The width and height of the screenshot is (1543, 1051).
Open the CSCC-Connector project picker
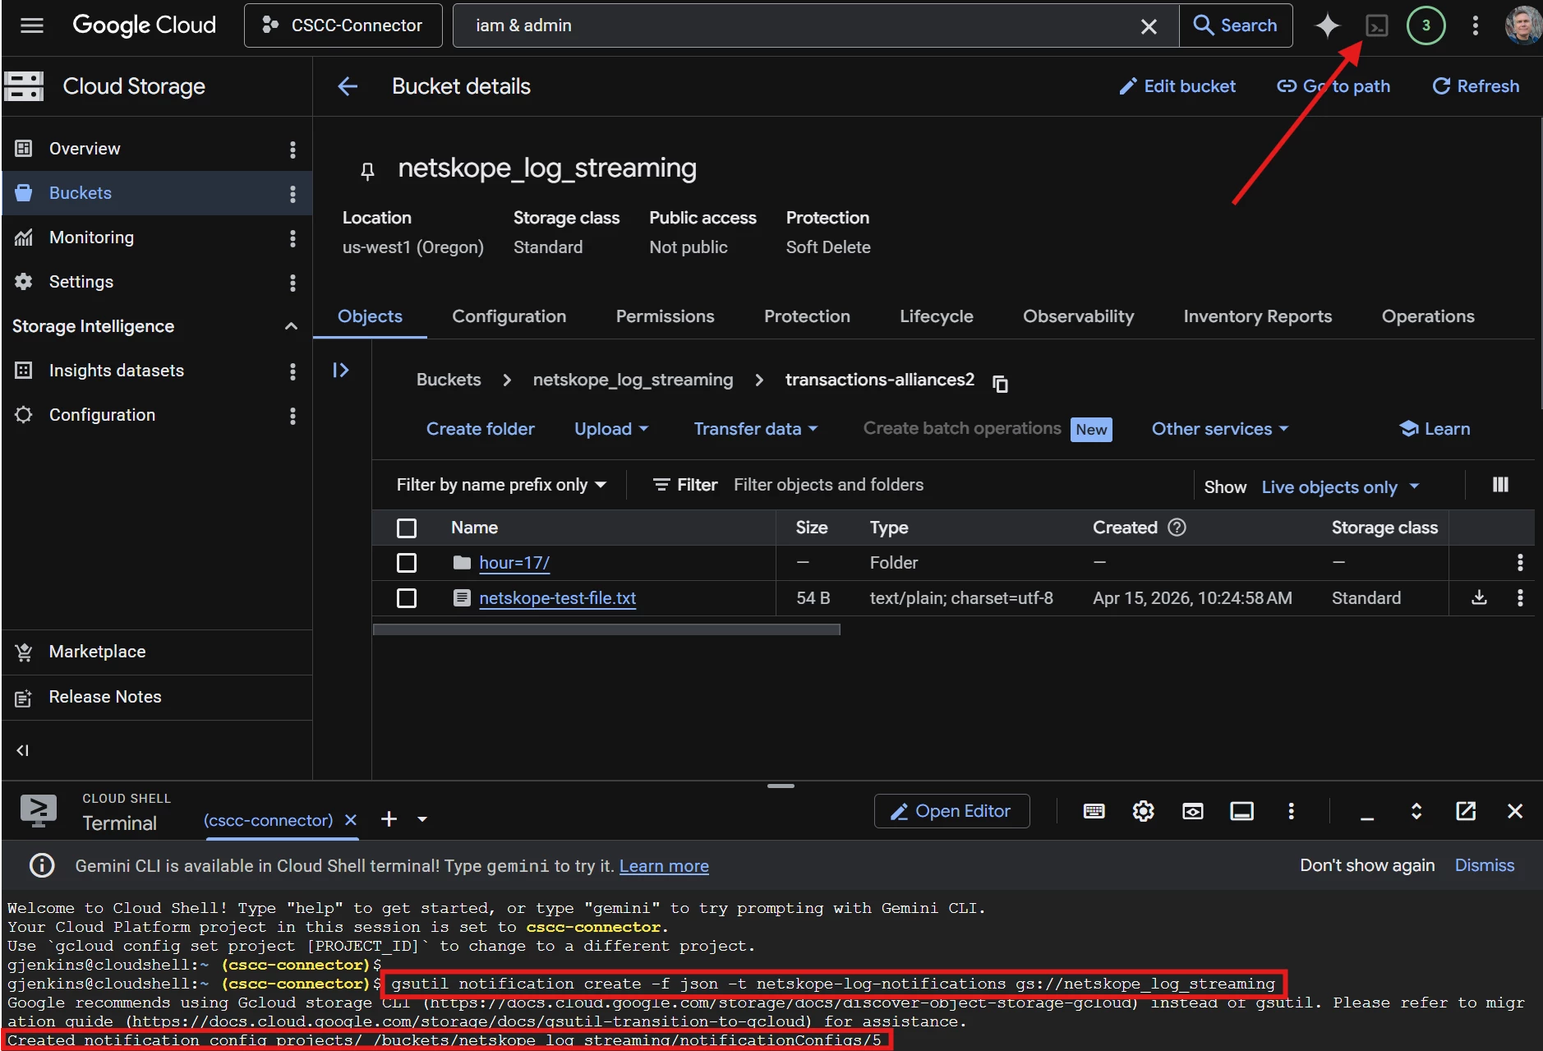coord(343,25)
